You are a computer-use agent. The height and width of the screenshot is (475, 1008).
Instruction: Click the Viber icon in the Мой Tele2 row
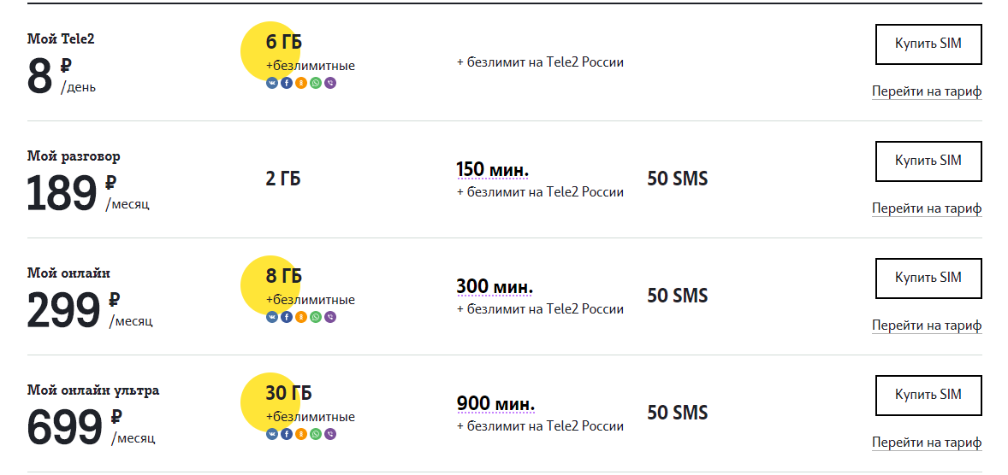(x=330, y=83)
